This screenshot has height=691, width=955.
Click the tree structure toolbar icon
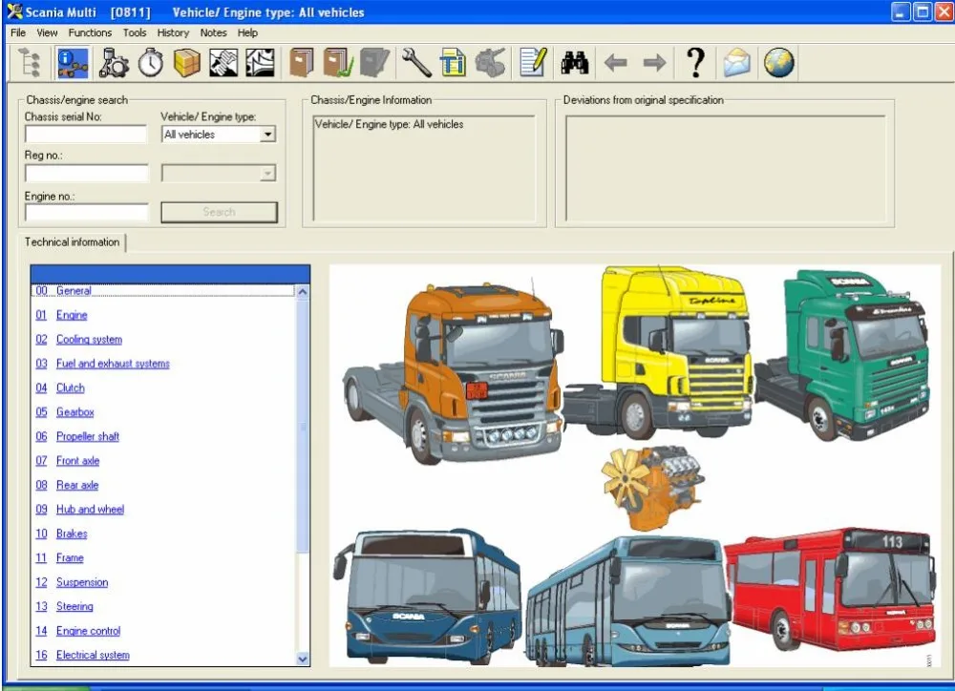pyautogui.click(x=30, y=63)
